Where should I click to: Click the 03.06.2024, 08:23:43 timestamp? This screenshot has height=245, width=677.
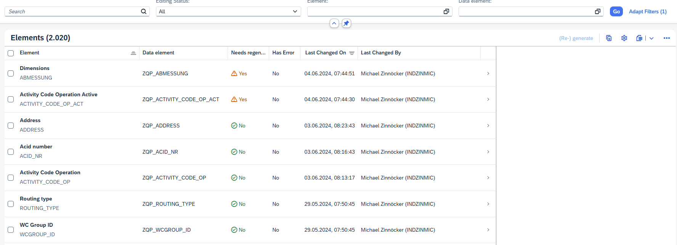point(329,126)
